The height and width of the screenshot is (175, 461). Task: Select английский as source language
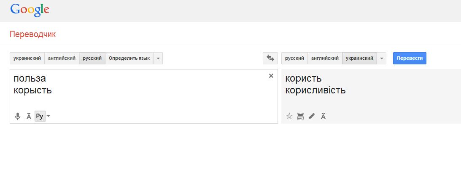point(62,58)
